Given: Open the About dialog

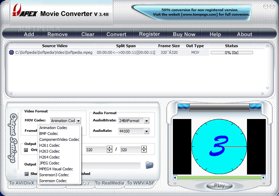Looking at the screenshot, I should click(245, 34).
